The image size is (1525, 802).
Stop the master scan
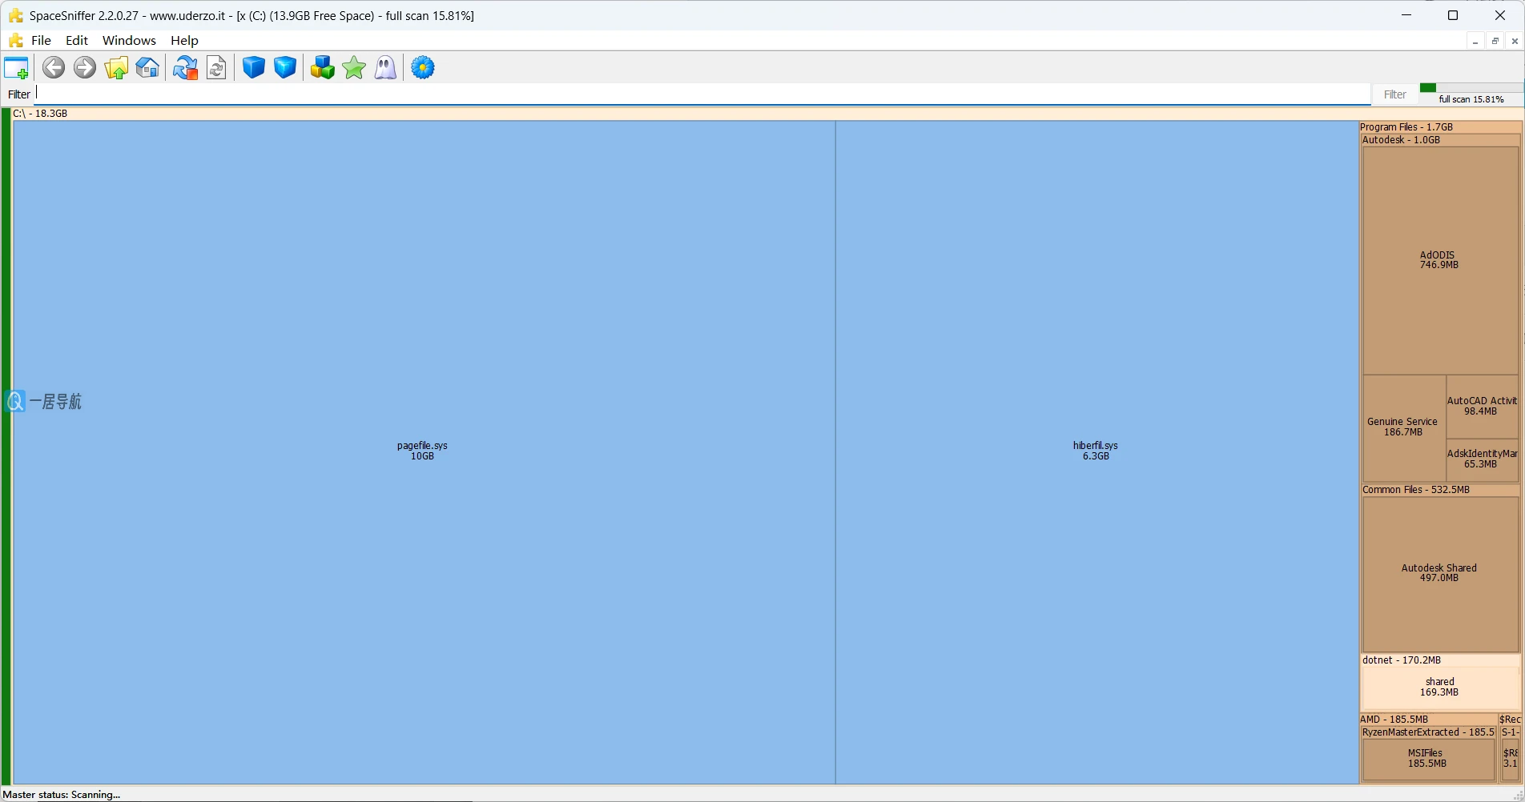click(185, 68)
